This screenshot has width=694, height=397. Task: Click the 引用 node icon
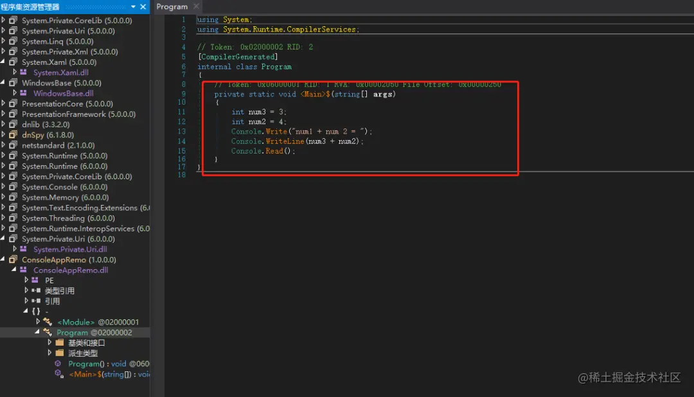click(x=36, y=301)
